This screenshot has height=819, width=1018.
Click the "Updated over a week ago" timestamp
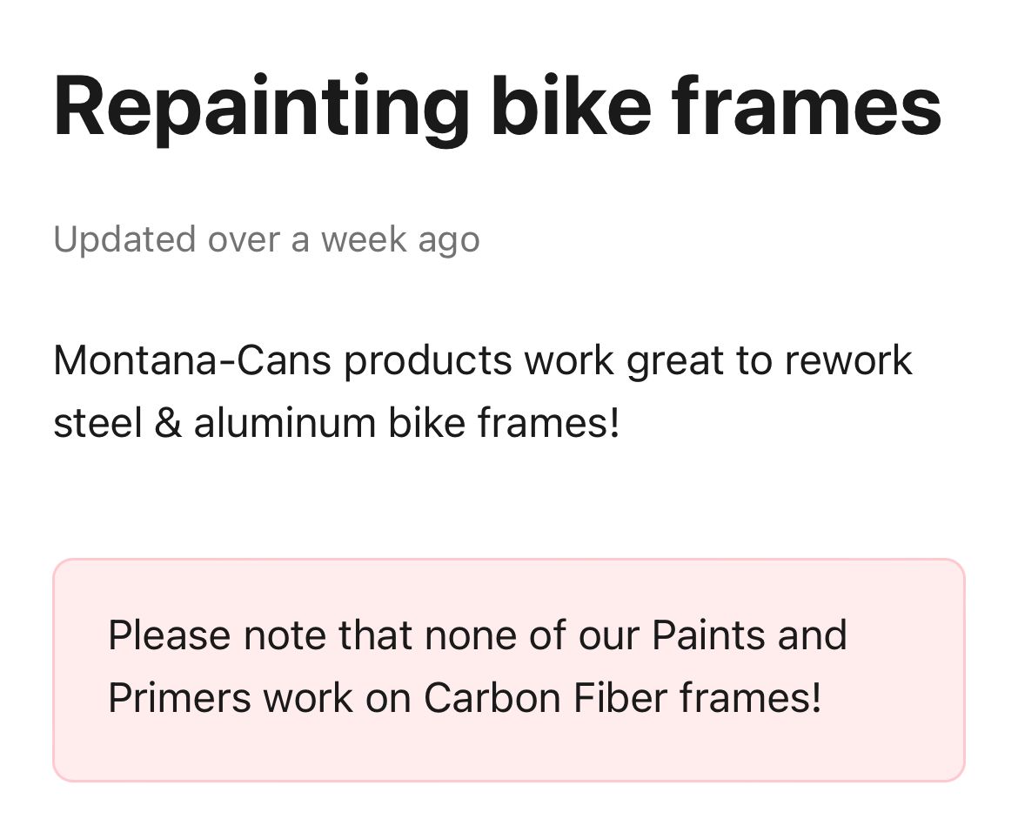(266, 238)
